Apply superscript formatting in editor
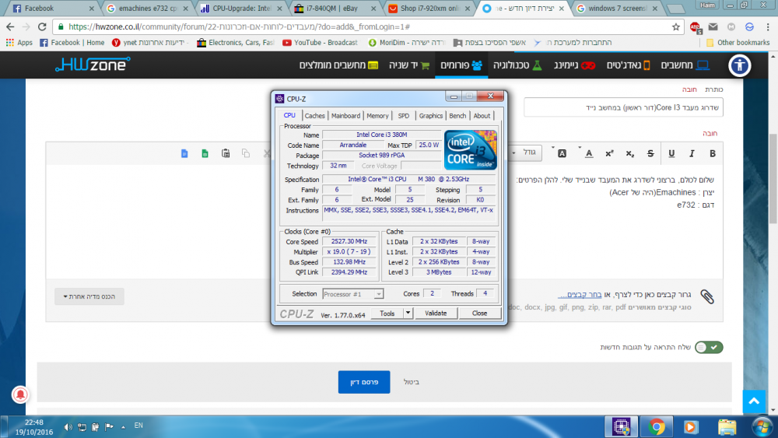Image resolution: width=778 pixels, height=438 pixels. 609,154
